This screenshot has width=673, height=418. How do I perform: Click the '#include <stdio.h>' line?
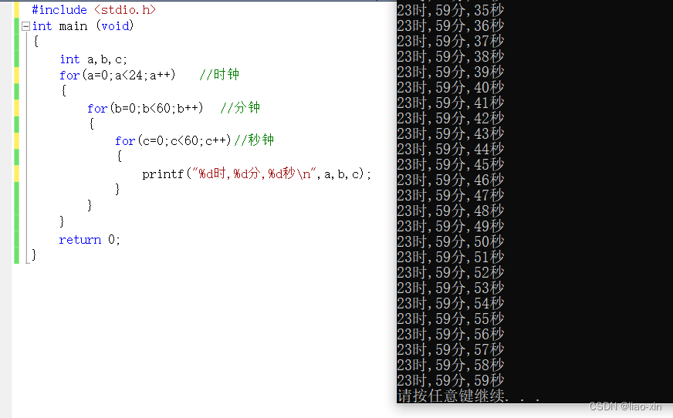pyautogui.click(x=93, y=10)
